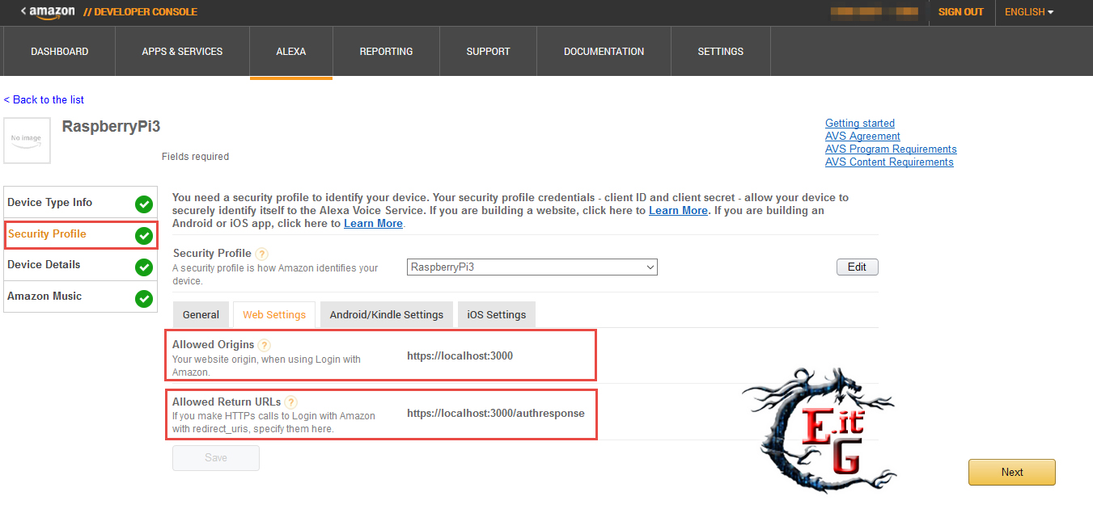Follow the Back to the list link
Image resolution: width=1093 pixels, height=530 pixels.
coord(44,99)
